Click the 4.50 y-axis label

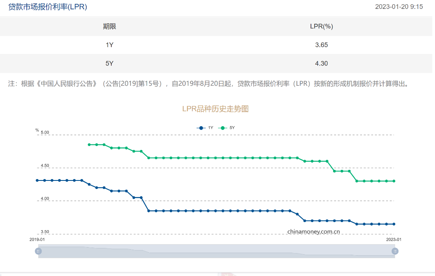click(45, 166)
